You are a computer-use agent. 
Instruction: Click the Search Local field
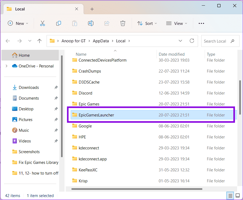coord(220,41)
